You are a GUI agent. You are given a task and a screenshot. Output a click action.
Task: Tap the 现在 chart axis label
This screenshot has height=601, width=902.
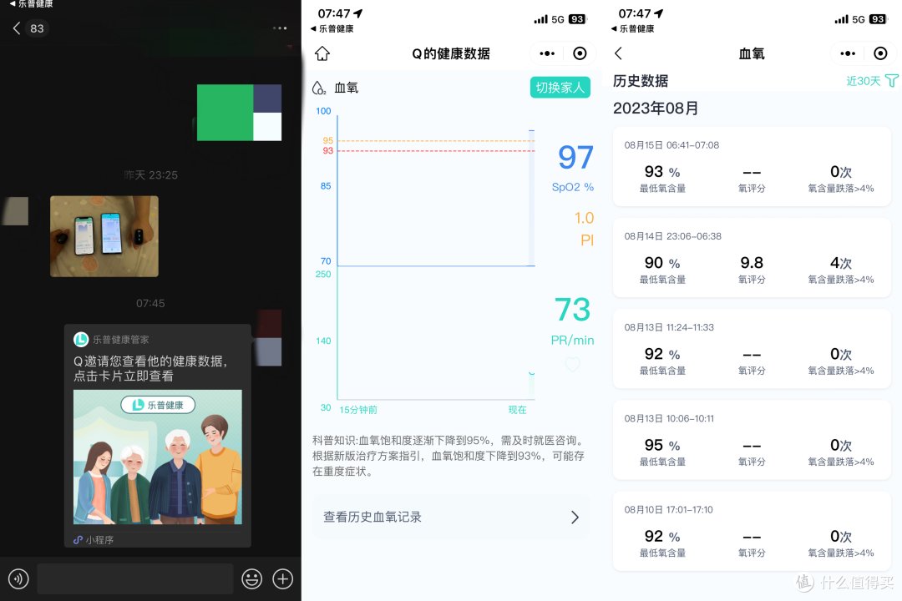pos(517,410)
